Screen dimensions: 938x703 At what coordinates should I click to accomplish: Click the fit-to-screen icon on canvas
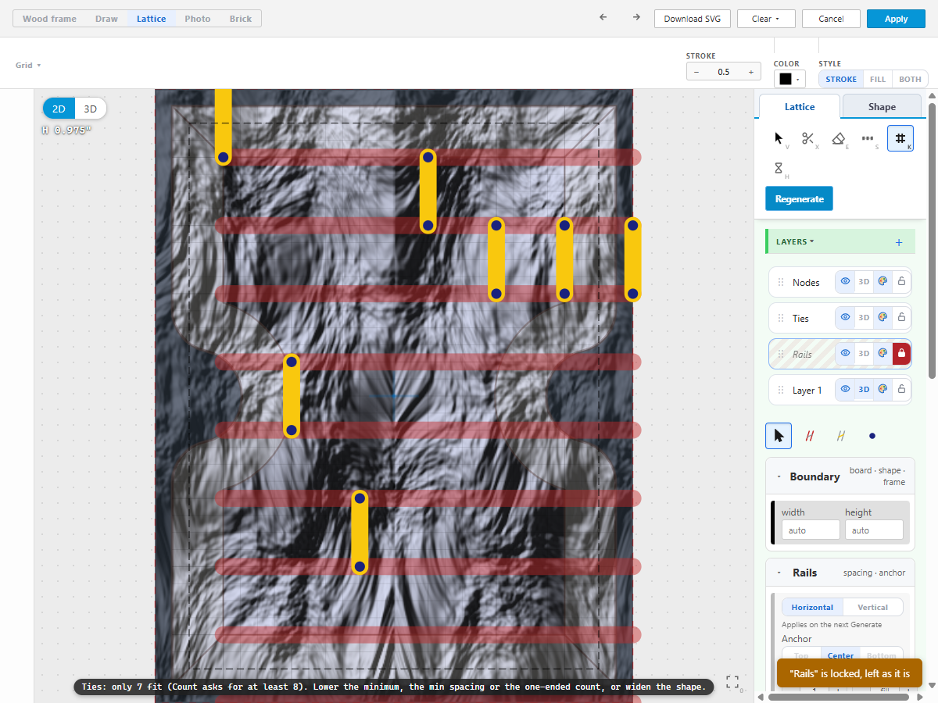(x=732, y=682)
